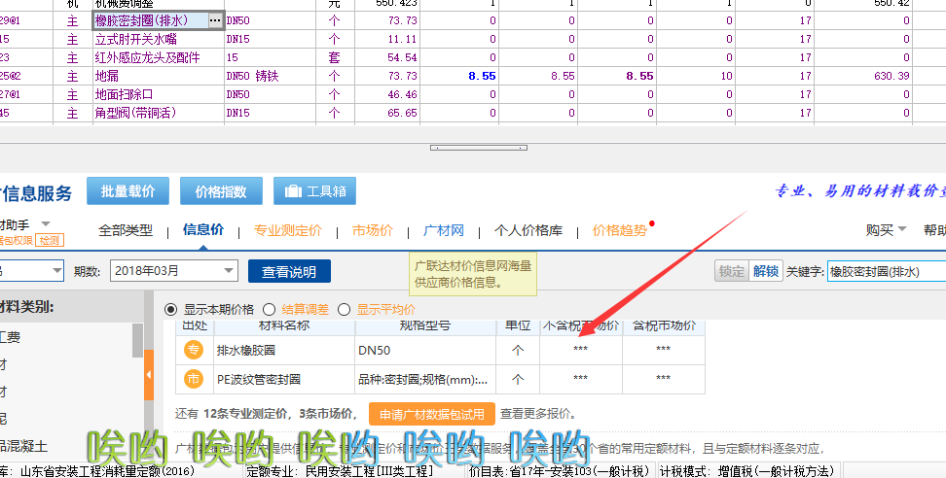946x478 pixels.
Task: Click the DN50 spec of 排水橡胶圈 result
Action: pyautogui.click(x=374, y=351)
